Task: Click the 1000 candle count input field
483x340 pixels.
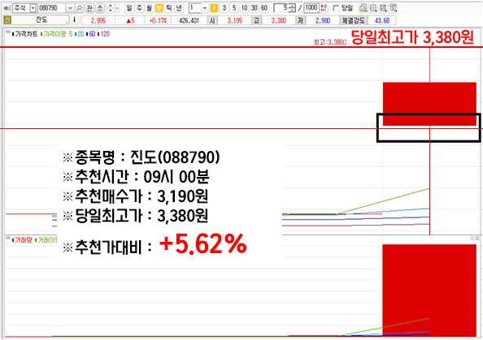Action: click(x=311, y=8)
